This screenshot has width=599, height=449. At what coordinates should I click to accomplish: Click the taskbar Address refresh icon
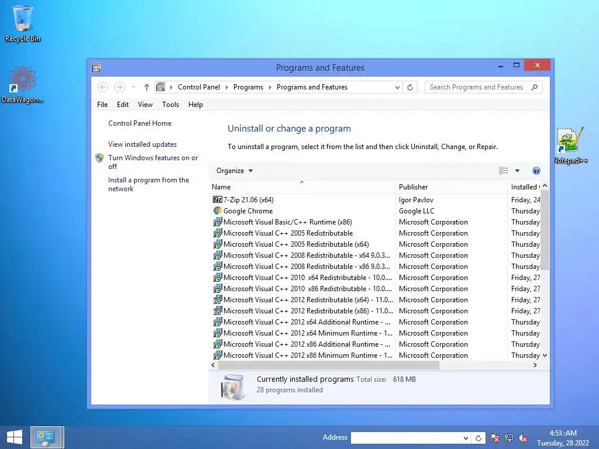pyautogui.click(x=478, y=438)
